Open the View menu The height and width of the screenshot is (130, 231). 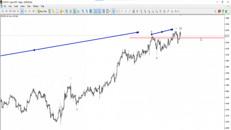click(x=10, y=6)
